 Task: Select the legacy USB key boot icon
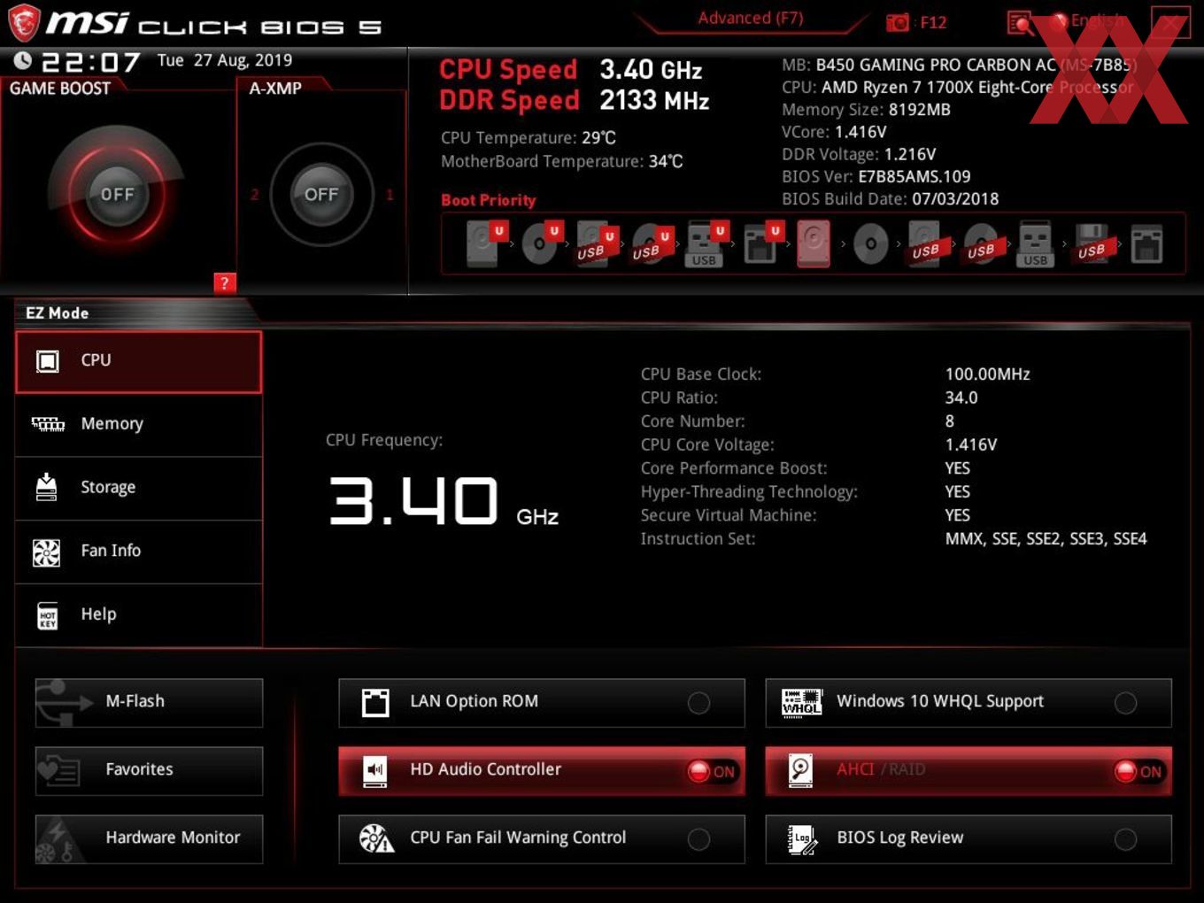[x=1036, y=244]
